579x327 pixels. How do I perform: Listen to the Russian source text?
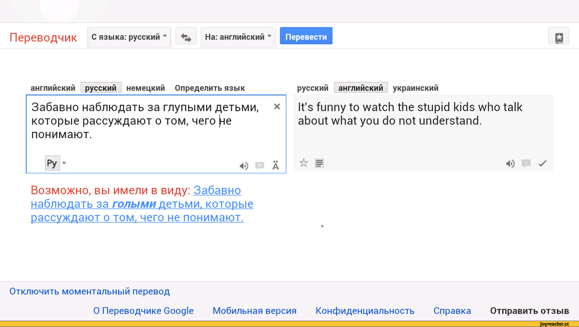(244, 166)
